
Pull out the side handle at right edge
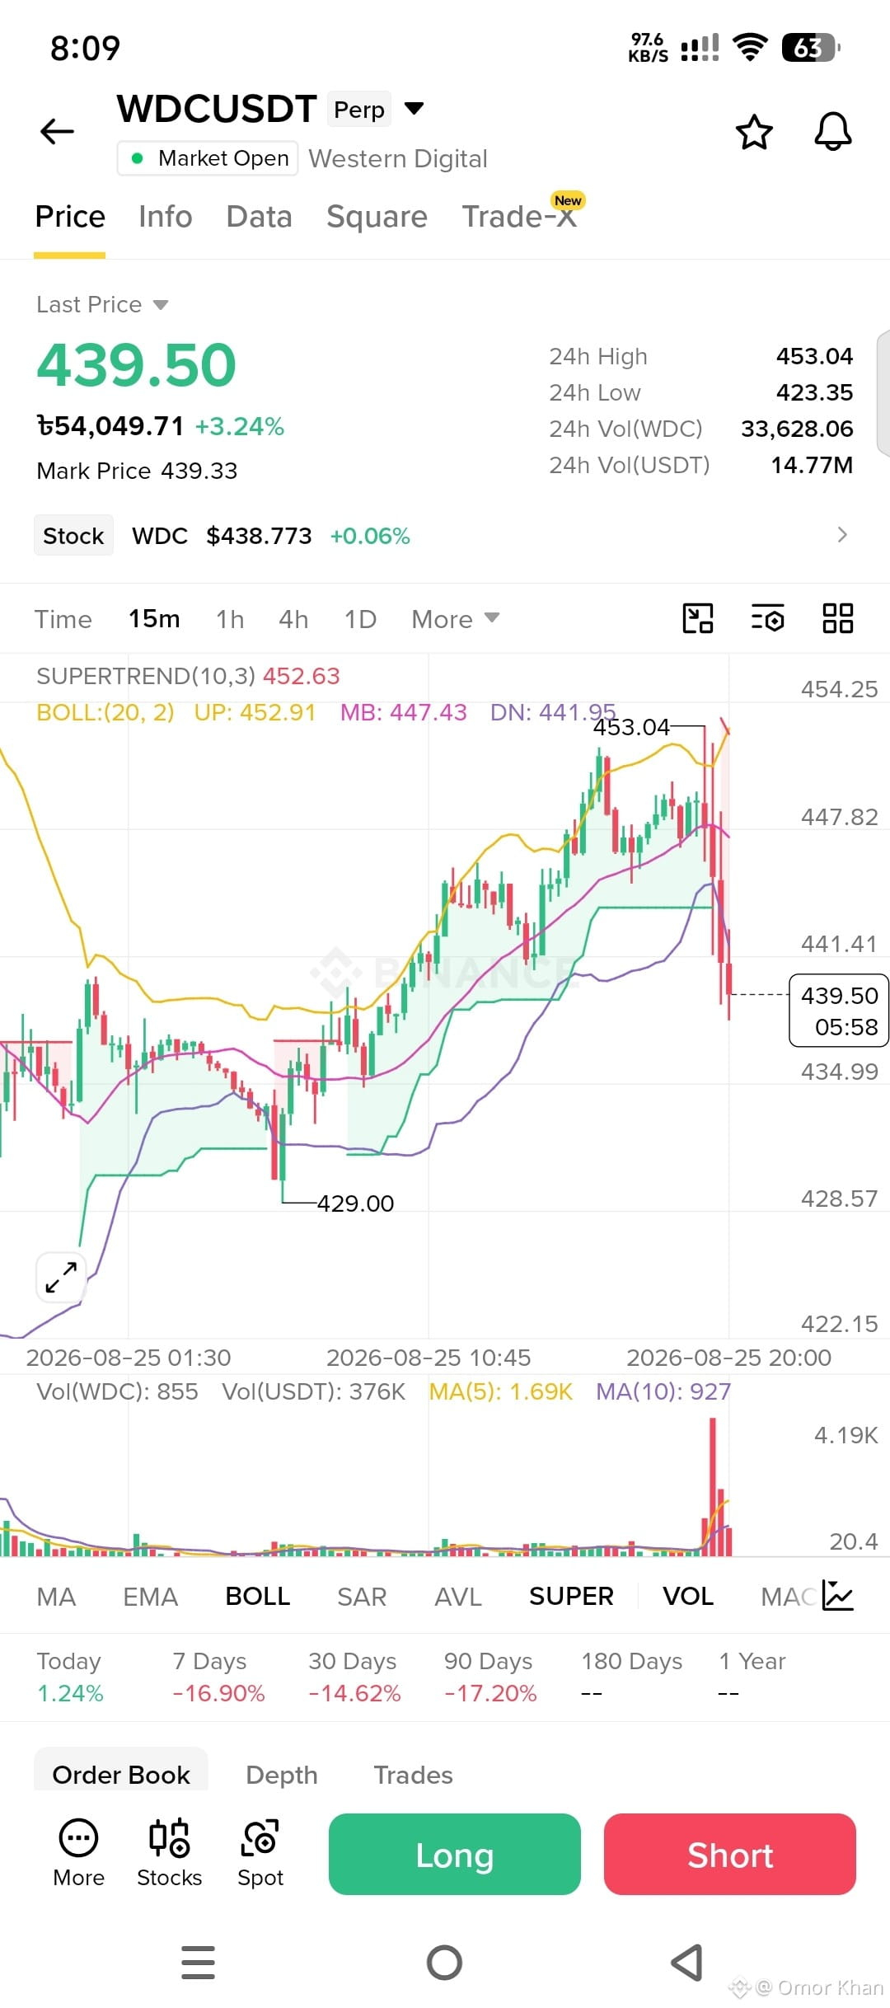point(883,393)
